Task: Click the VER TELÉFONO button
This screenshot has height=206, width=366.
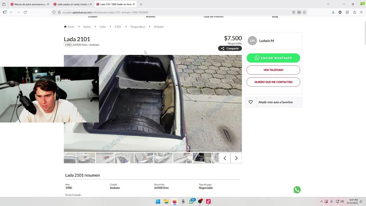Action: [273, 70]
